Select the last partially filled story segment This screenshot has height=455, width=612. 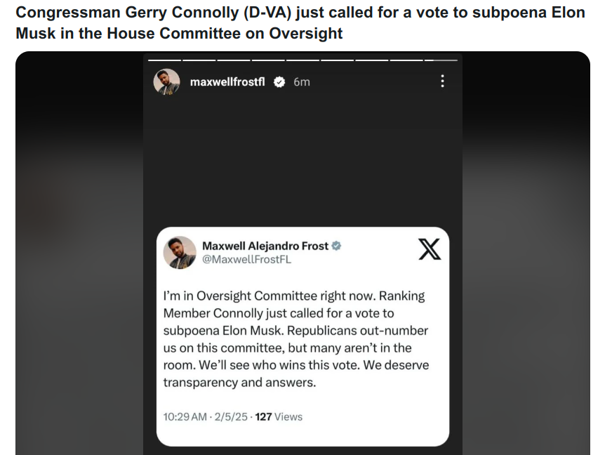tap(441, 60)
